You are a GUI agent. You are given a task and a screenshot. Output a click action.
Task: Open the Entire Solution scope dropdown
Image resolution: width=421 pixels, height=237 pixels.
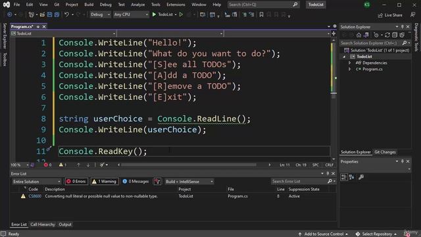(x=37, y=182)
